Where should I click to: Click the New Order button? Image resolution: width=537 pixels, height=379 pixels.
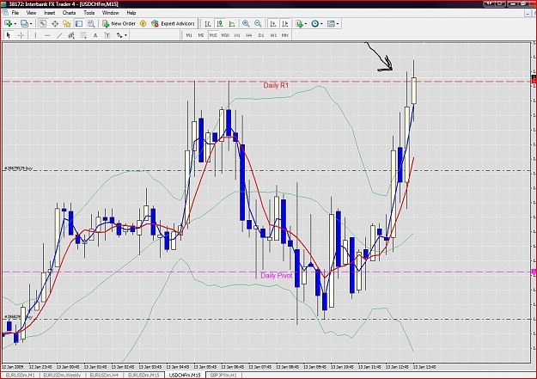pos(119,24)
